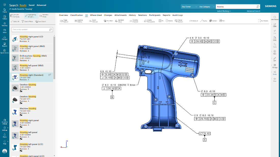This screenshot has height=157, width=280.
Task: Open the Any Category dropdown
Action: point(206,7)
